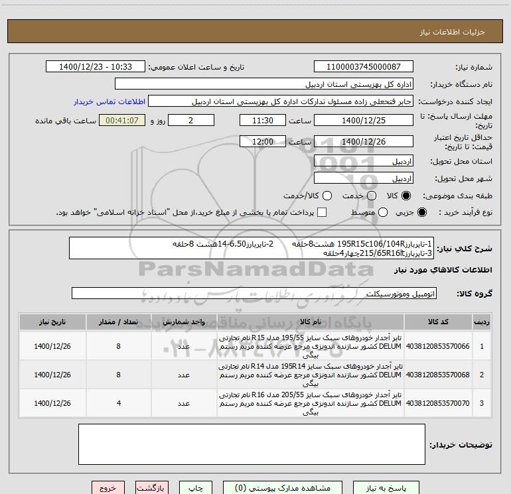The image size is (511, 494).
Task: Click the remaining days field showing 2
Action: 191,120
